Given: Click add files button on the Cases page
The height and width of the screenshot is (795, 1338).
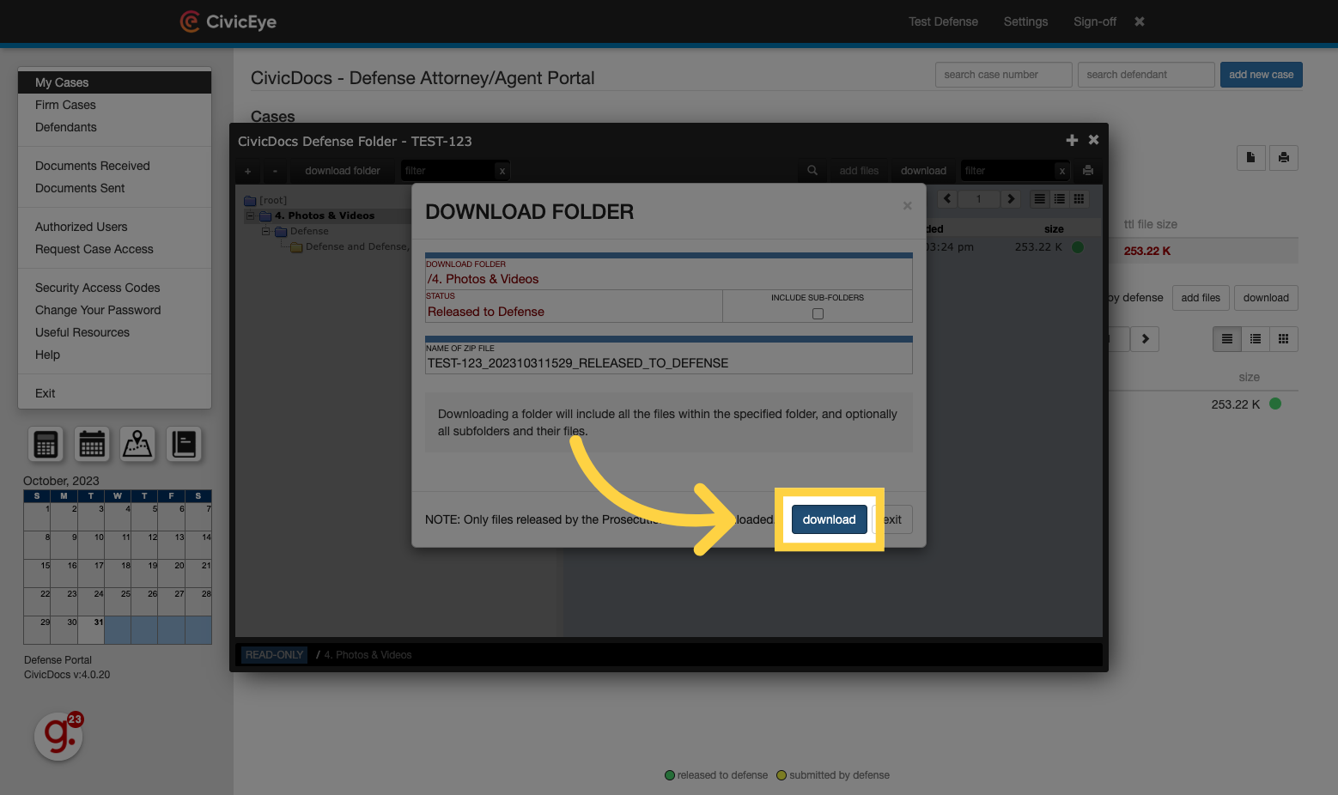Looking at the screenshot, I should 1201,298.
